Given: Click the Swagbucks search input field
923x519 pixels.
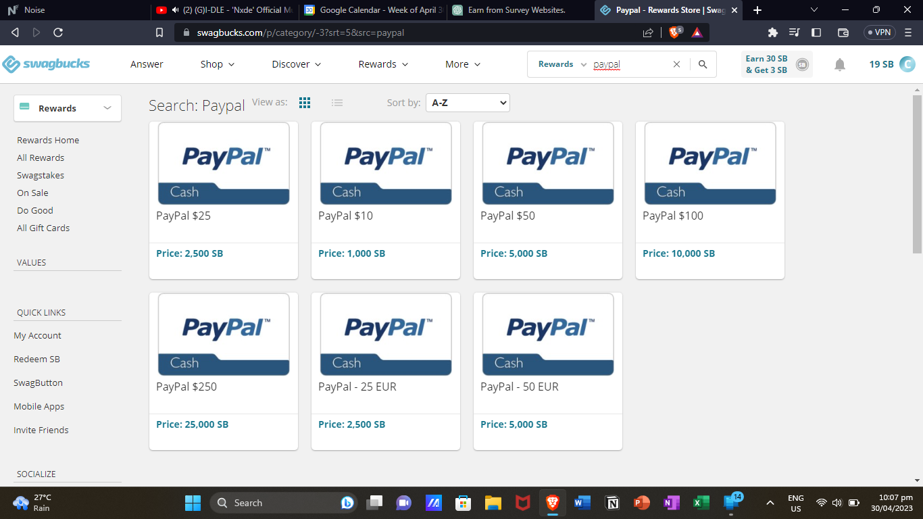Looking at the screenshot, I should click(630, 64).
